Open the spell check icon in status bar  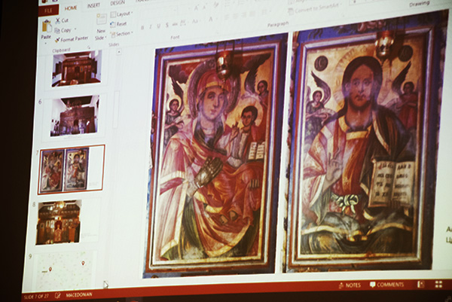pos(58,296)
